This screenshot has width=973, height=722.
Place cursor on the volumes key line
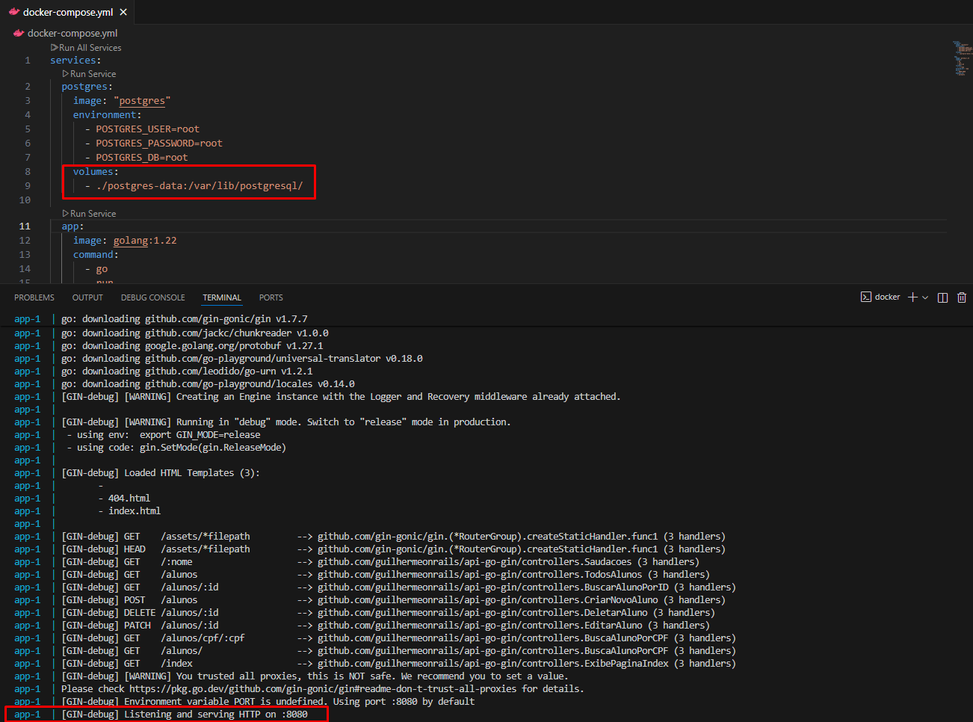coord(95,172)
